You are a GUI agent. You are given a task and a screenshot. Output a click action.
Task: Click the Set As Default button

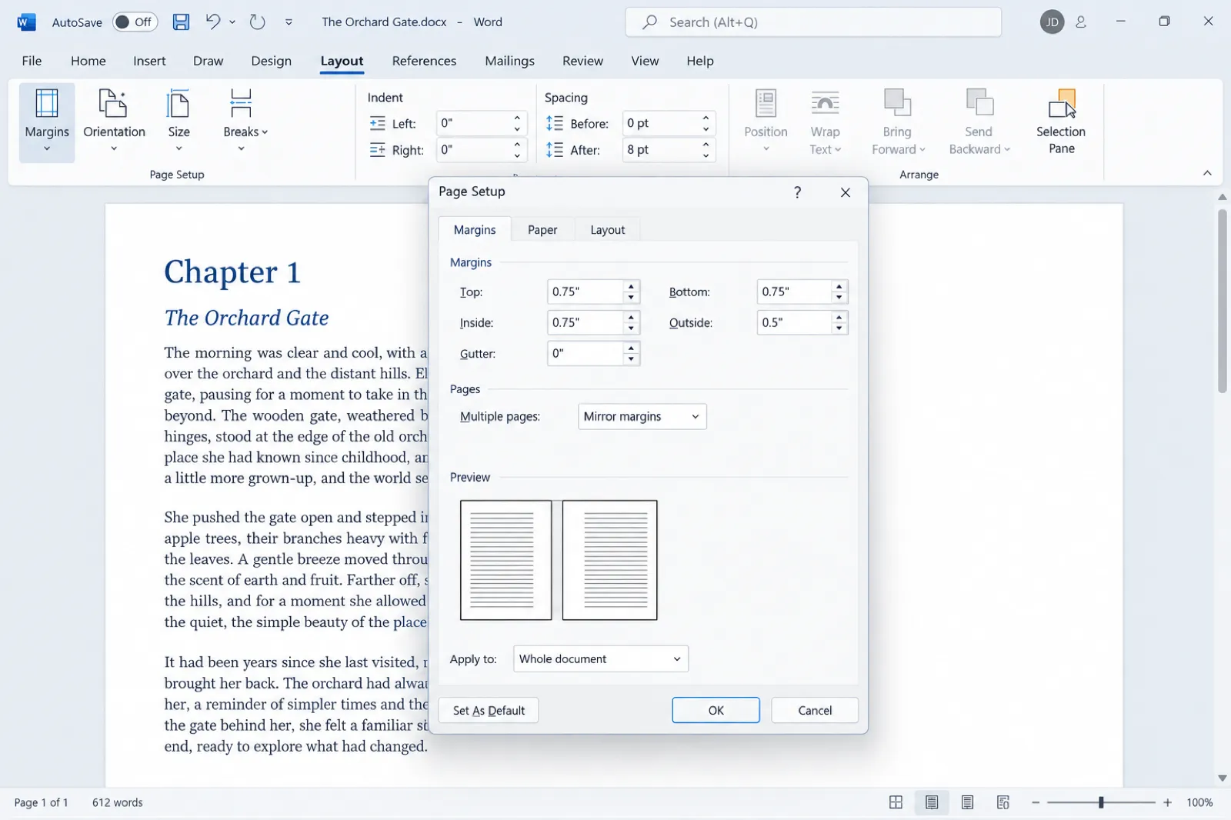pos(489,711)
